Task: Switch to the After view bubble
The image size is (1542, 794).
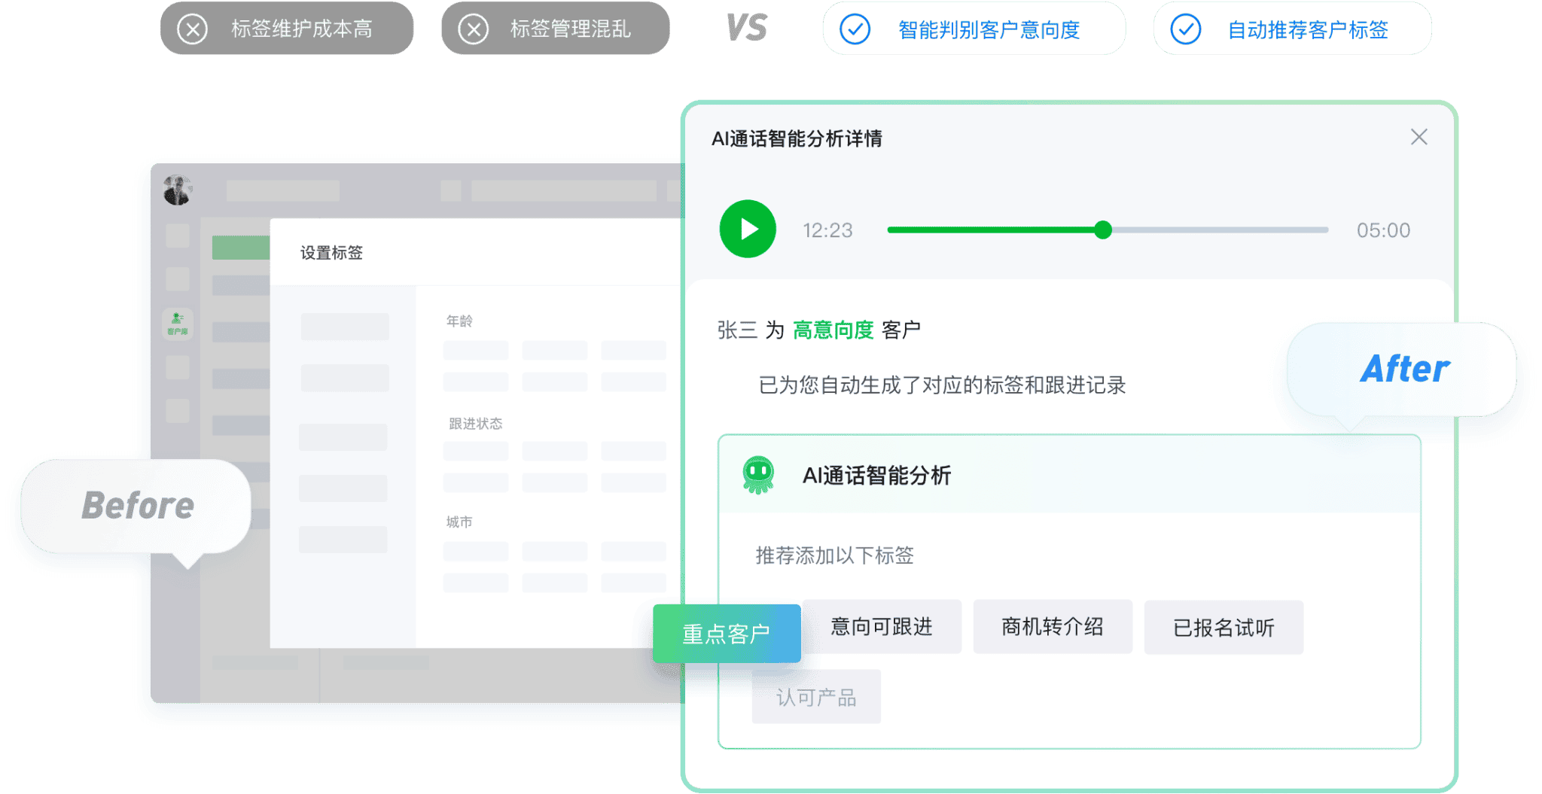Action: point(1404,368)
